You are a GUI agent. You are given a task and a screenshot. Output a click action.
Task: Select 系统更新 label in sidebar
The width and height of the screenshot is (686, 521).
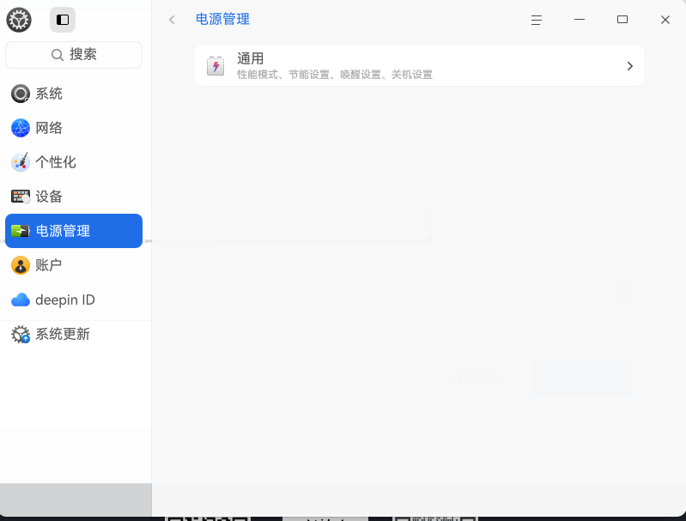pos(63,334)
